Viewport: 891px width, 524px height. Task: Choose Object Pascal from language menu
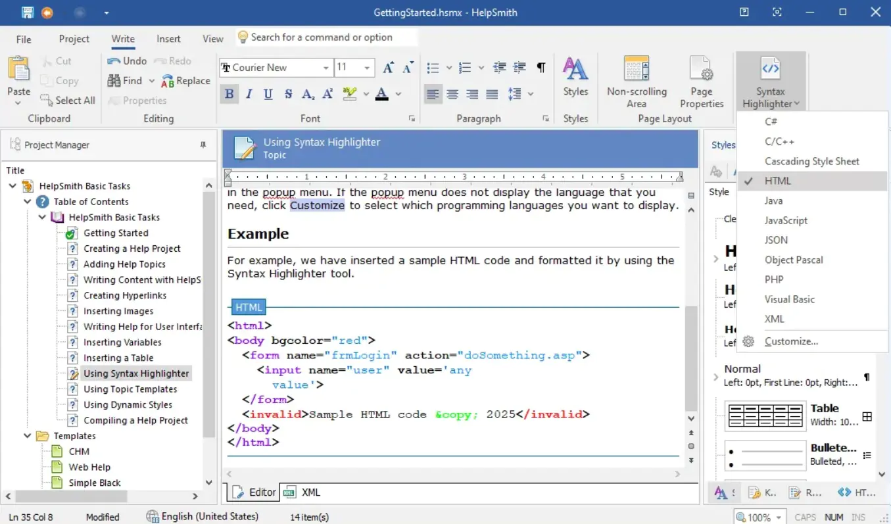813,260
